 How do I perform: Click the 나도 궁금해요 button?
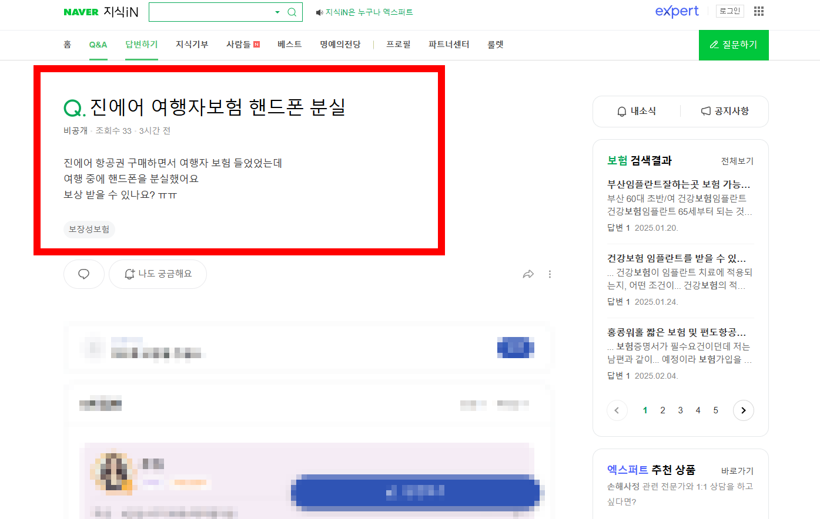point(158,274)
